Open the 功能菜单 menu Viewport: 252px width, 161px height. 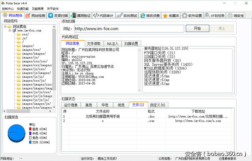coord(38,9)
